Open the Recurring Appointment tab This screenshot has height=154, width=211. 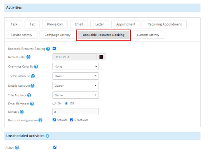click(164, 24)
